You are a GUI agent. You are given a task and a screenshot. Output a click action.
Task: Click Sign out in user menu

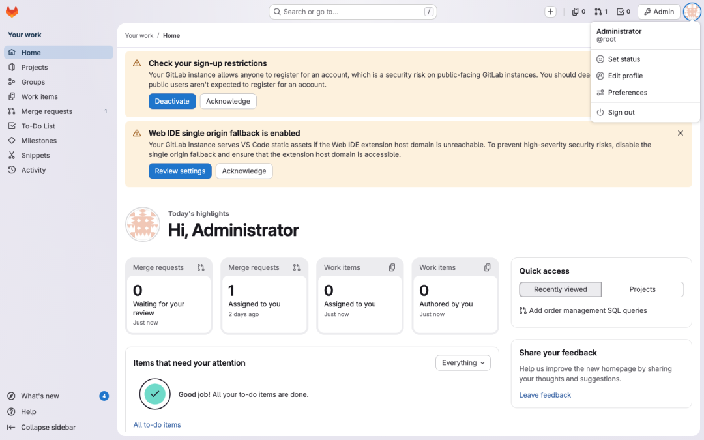[645, 113]
